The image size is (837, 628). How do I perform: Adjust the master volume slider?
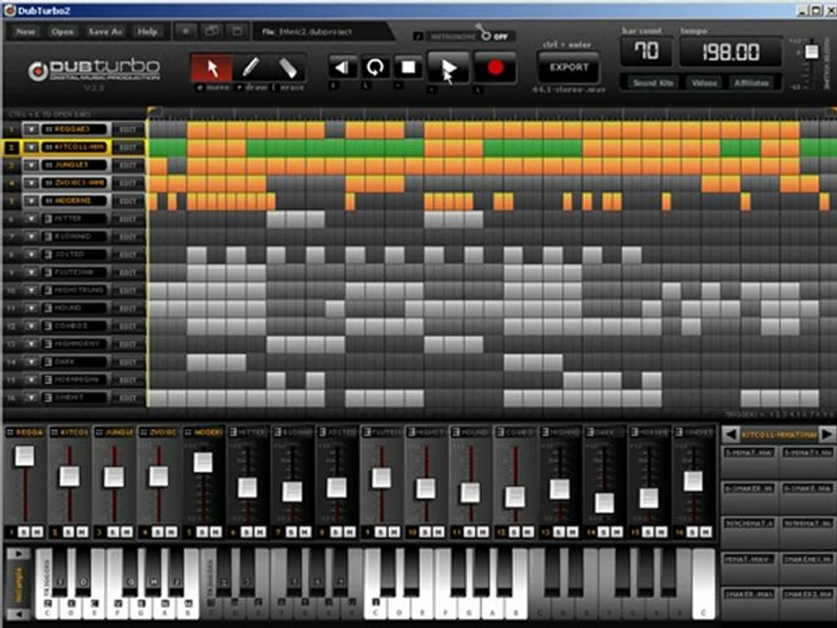coord(812,51)
